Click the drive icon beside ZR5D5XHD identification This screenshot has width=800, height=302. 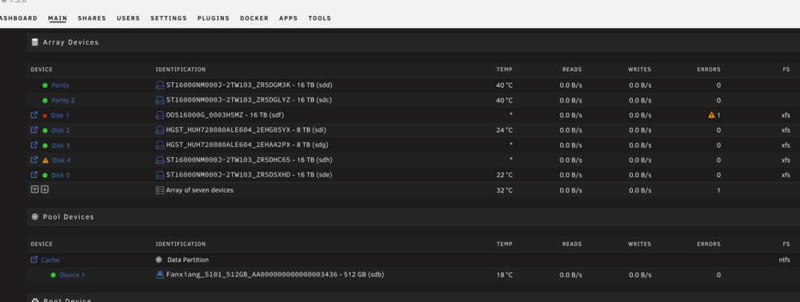[x=160, y=175]
